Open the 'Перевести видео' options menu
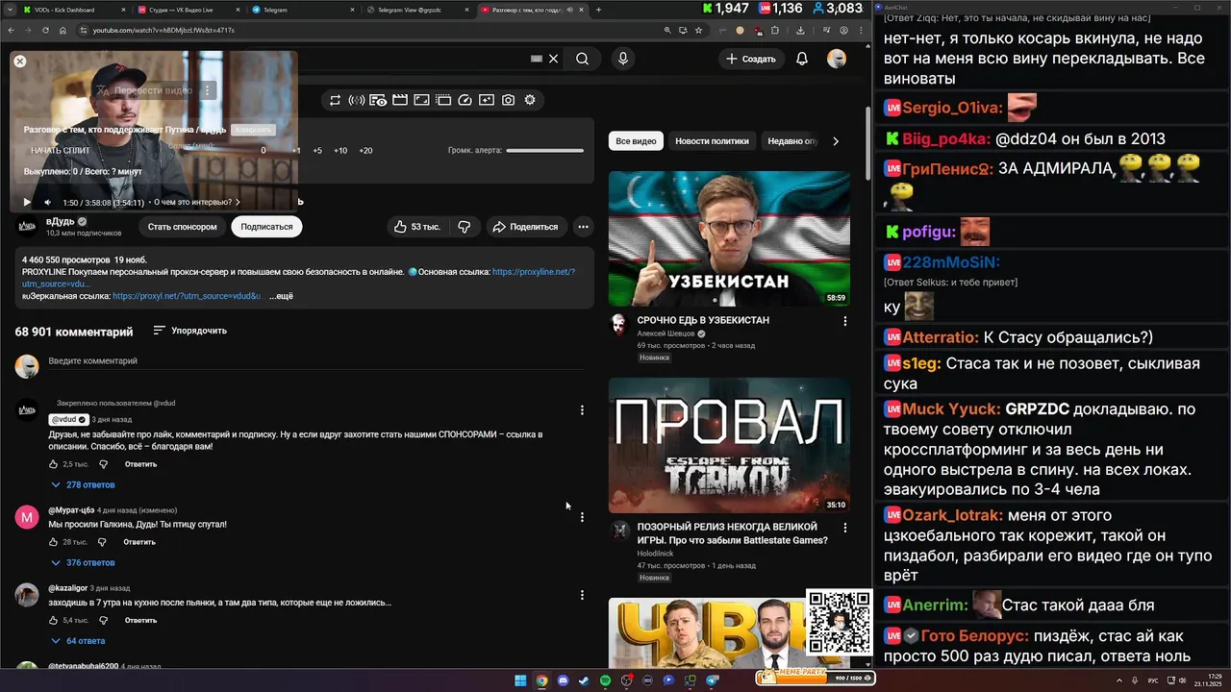This screenshot has height=692, width=1231. coord(207,90)
